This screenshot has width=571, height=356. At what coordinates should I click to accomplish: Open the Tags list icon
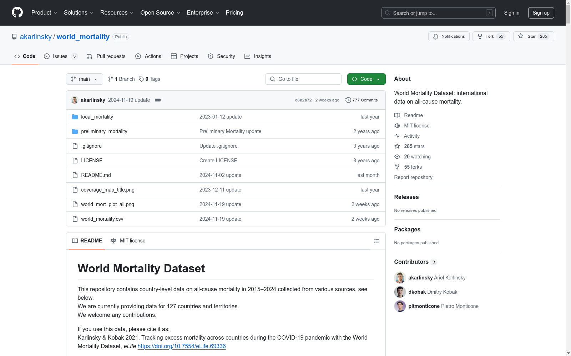(x=142, y=79)
